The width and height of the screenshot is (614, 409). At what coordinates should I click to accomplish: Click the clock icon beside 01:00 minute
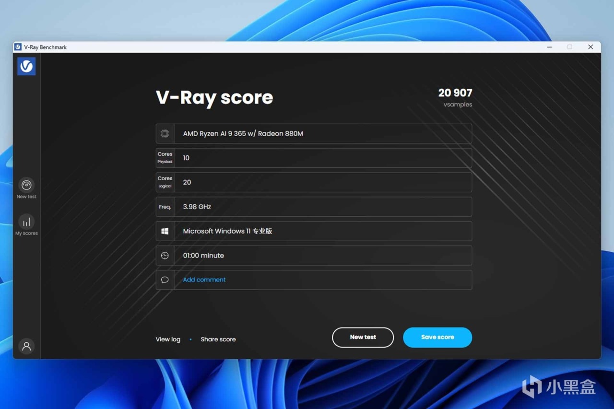tap(165, 256)
